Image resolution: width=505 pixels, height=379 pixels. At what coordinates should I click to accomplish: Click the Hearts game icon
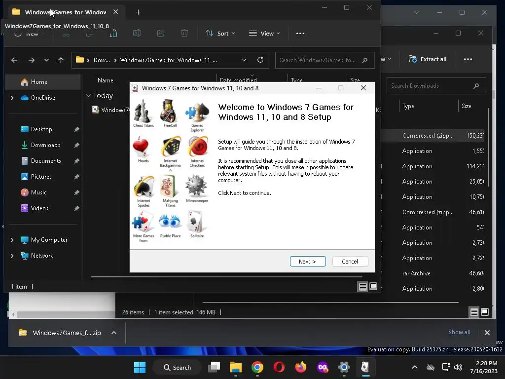(x=141, y=147)
